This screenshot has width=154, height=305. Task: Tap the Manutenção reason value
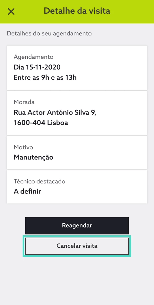33,157
